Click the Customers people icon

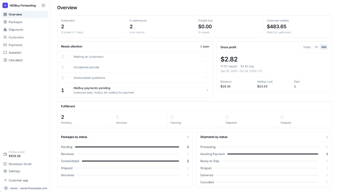(5, 37)
